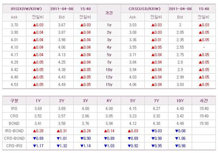Click the CRS-IRS row label
The height and width of the screenshot is (153, 218).
point(14,146)
